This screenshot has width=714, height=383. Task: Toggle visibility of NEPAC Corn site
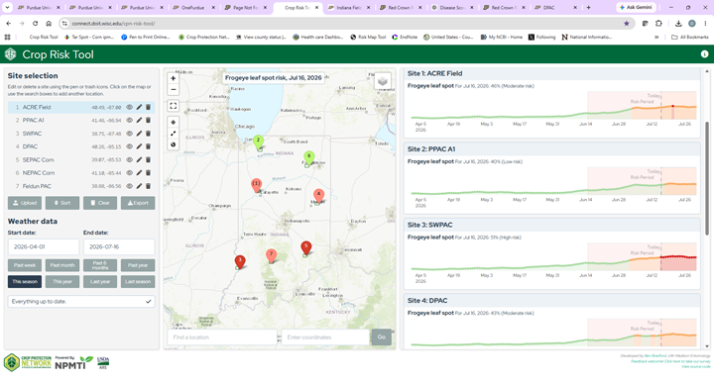coord(129,173)
